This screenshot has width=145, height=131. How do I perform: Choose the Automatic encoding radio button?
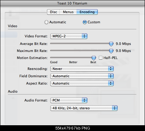[46, 22]
